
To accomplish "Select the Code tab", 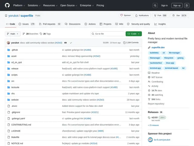I will (11, 24).
